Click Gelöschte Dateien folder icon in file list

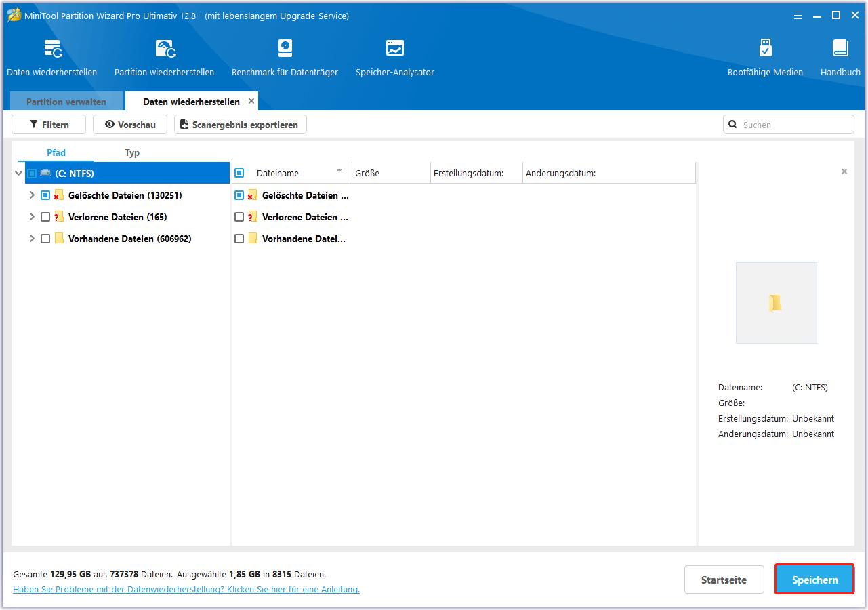coord(252,195)
